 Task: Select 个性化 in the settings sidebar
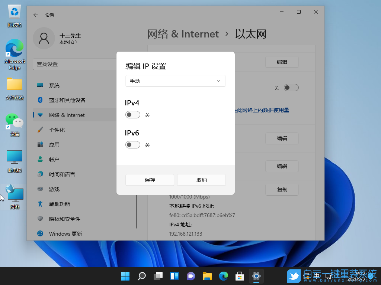(54, 130)
